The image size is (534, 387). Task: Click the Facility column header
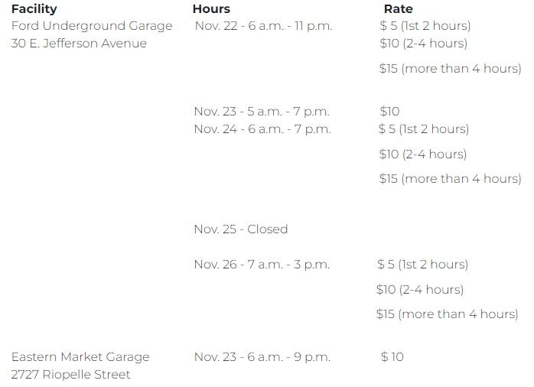[34, 9]
